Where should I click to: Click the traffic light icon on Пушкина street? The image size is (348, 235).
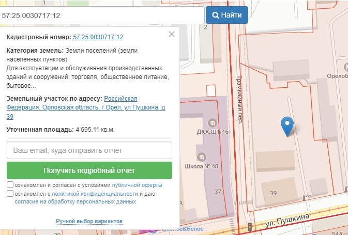tap(250, 227)
